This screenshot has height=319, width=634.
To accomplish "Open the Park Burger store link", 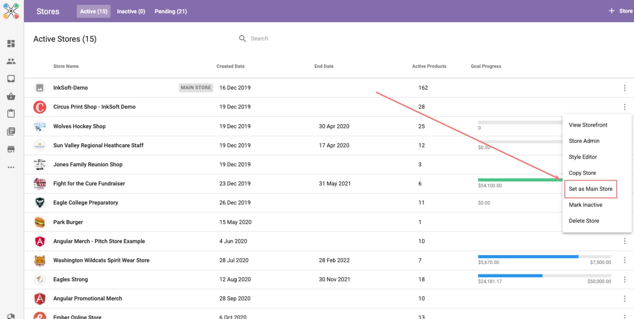I will pyautogui.click(x=68, y=222).
